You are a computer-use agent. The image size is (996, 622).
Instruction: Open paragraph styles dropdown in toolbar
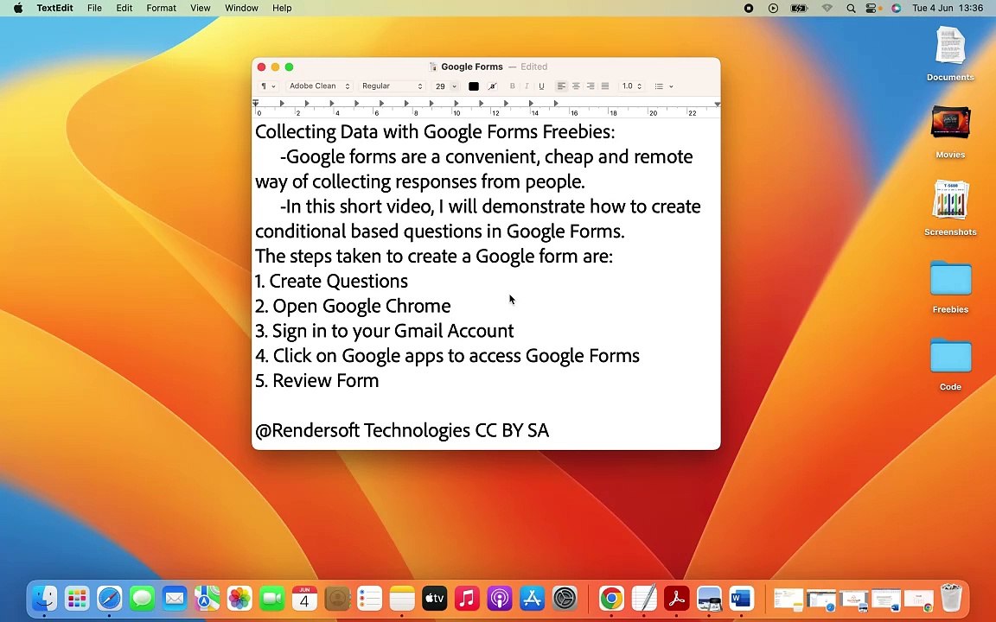(268, 86)
